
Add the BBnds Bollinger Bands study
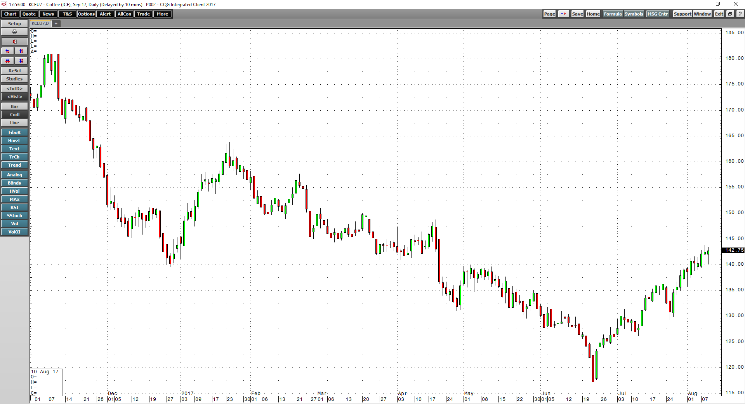click(x=14, y=183)
